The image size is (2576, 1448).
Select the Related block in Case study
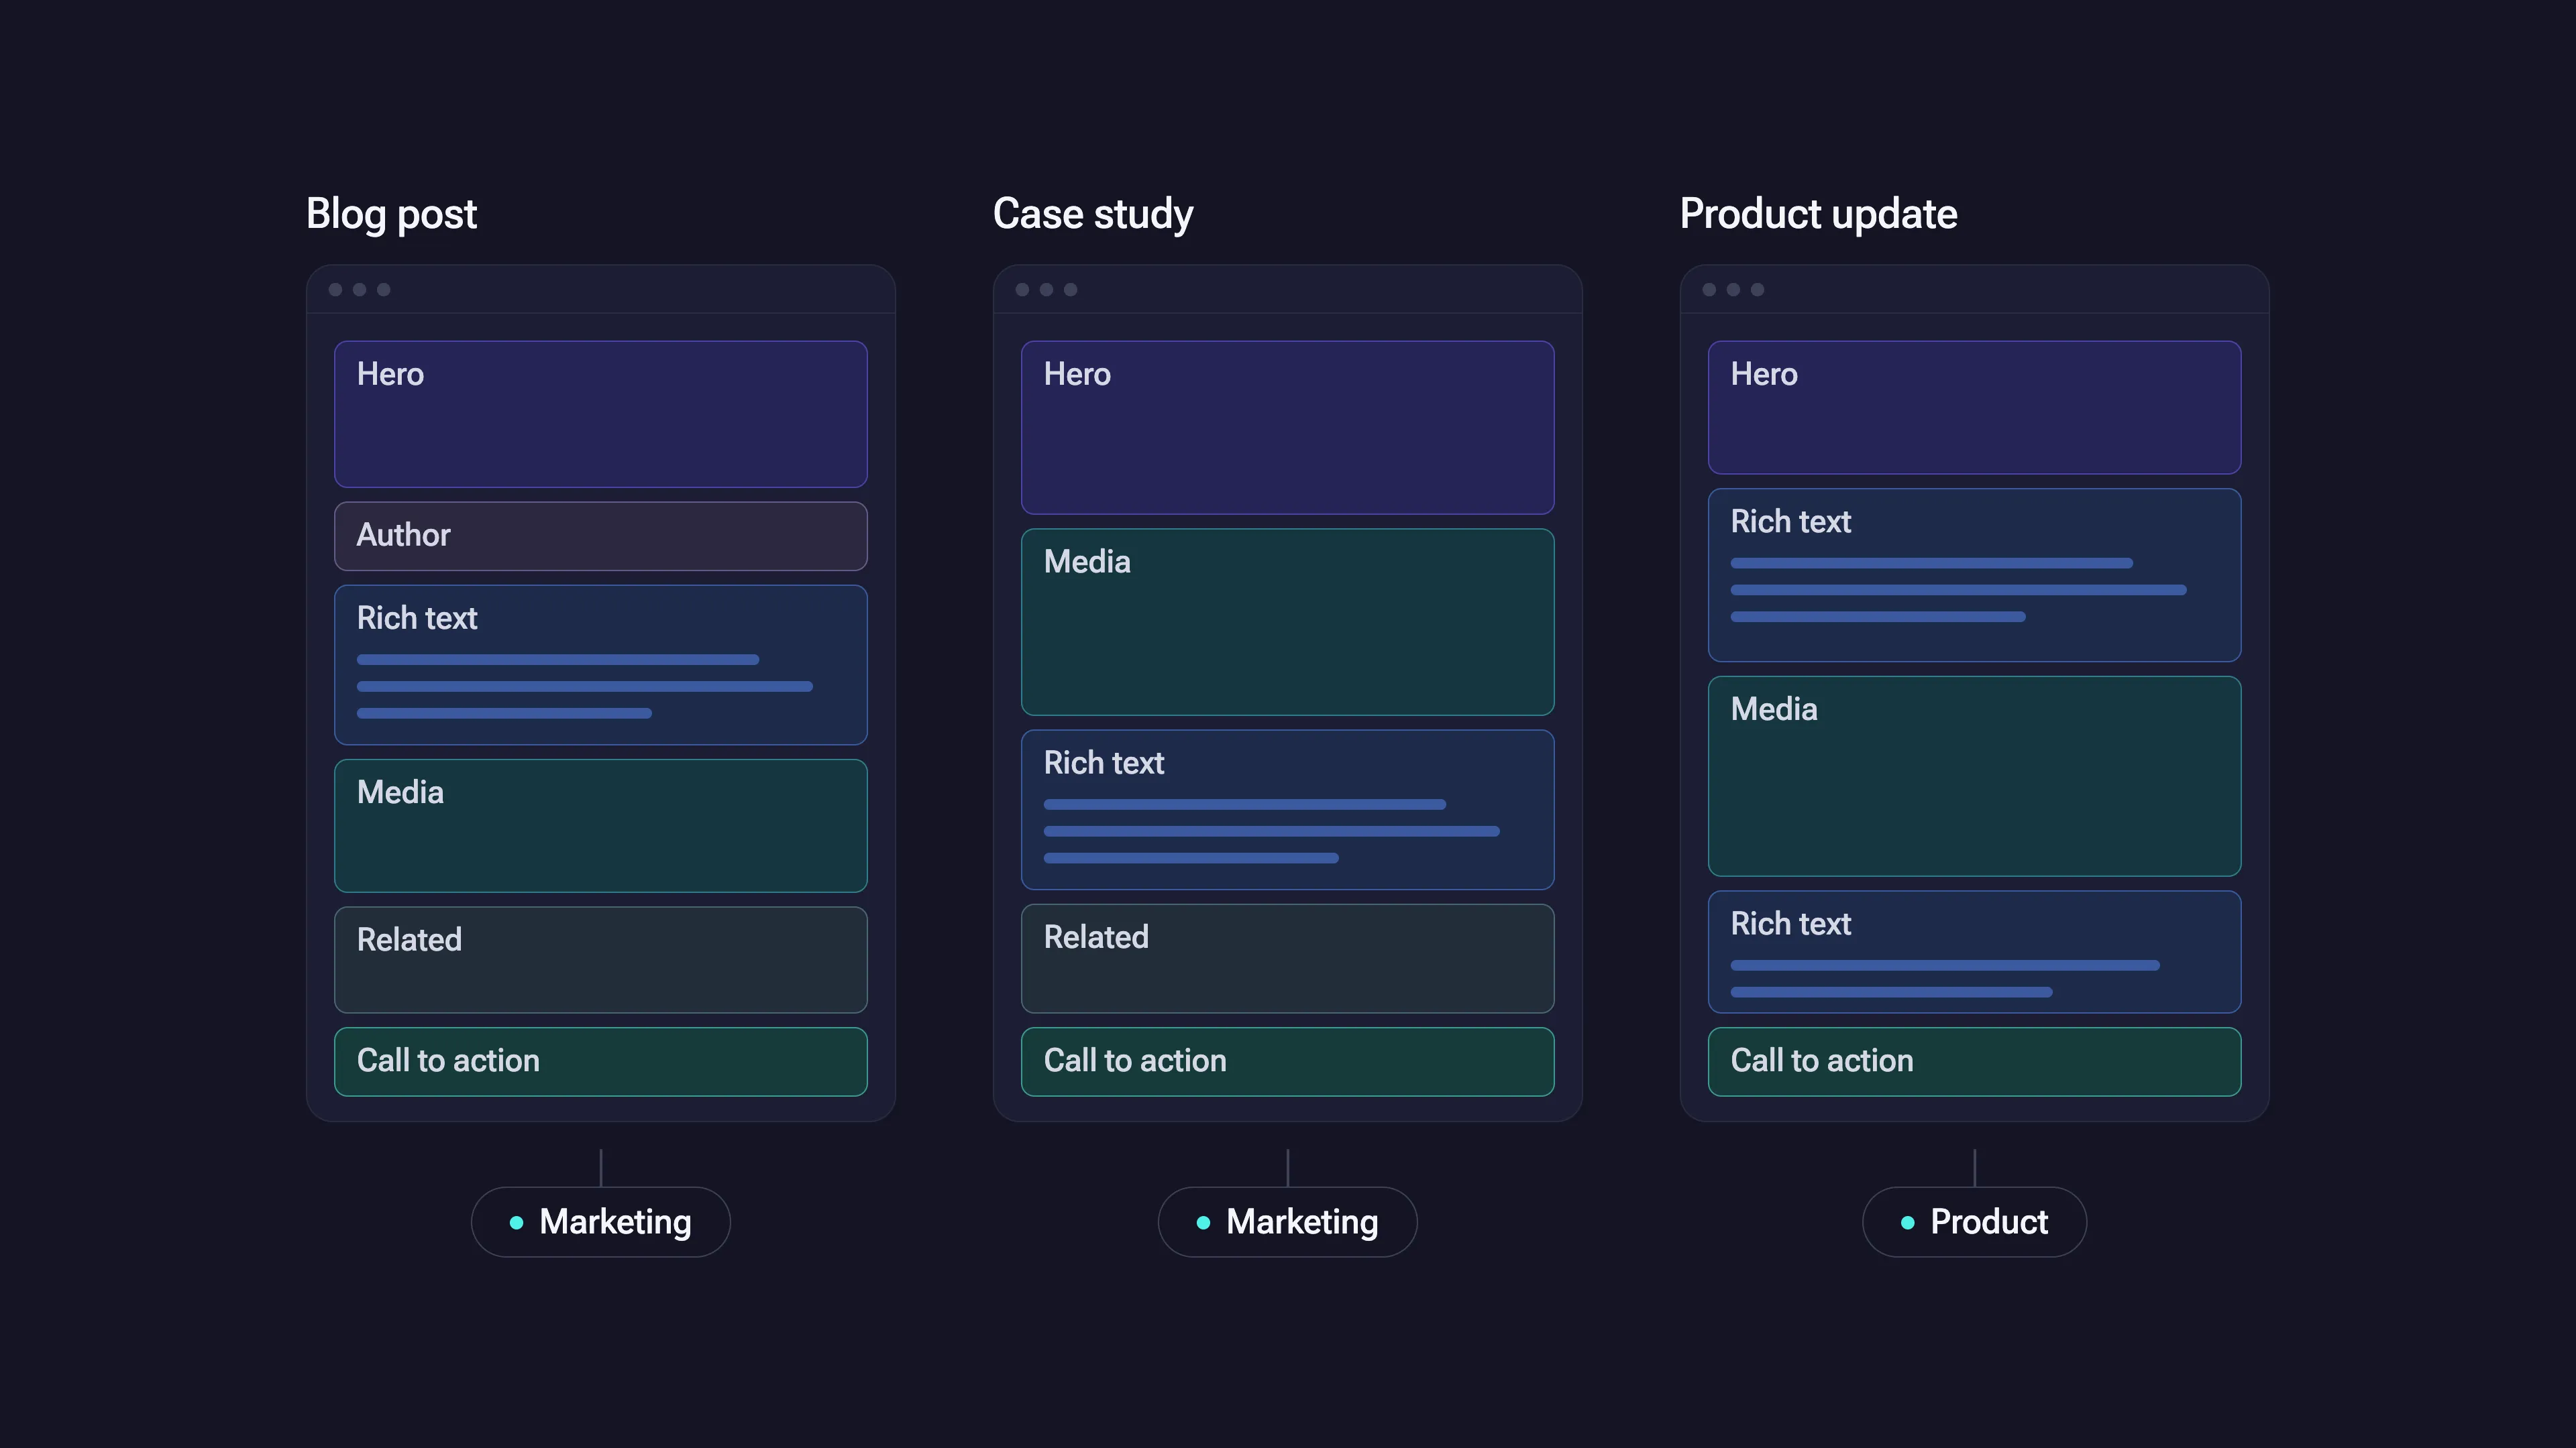(x=1287, y=959)
